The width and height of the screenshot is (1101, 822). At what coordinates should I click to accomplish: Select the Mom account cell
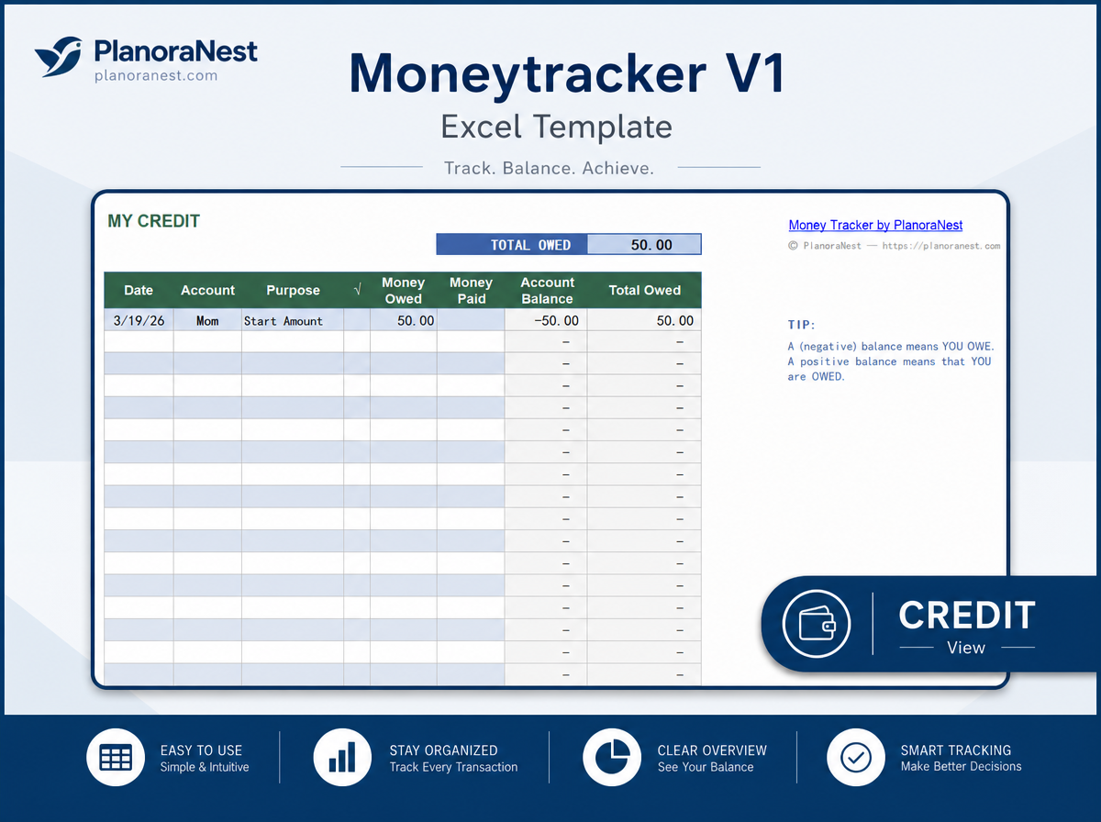coord(207,320)
